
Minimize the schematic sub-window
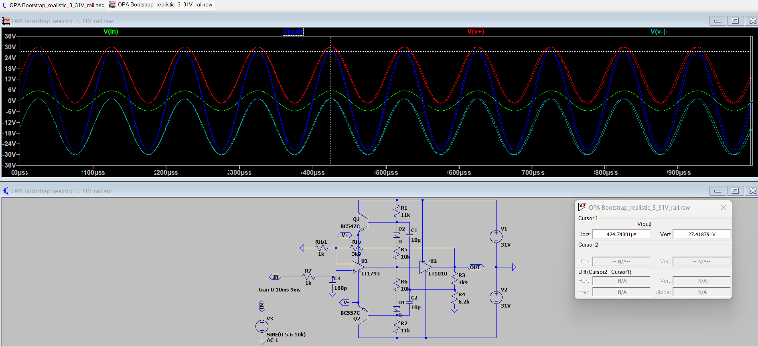coord(717,191)
